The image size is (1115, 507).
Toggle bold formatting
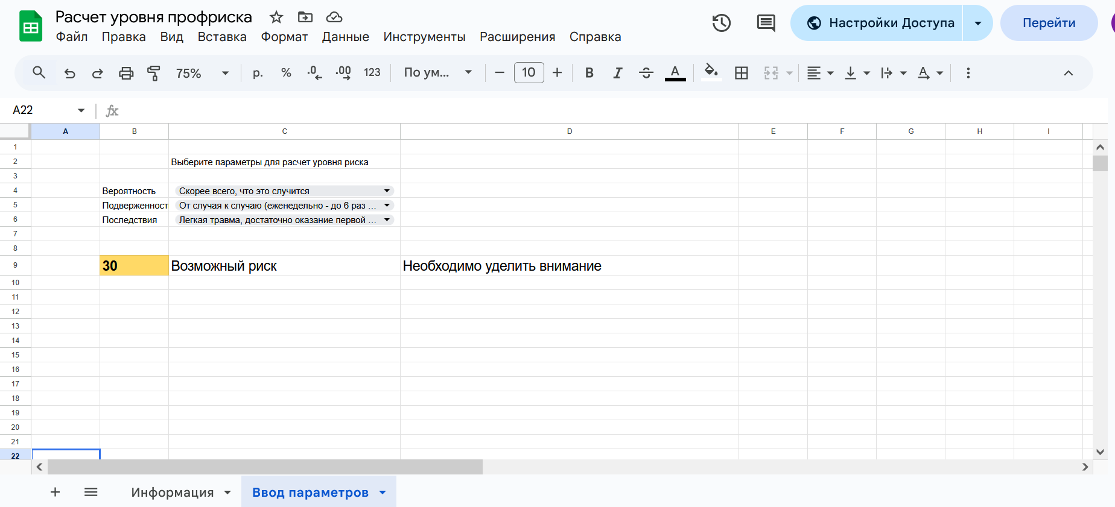[x=589, y=74]
